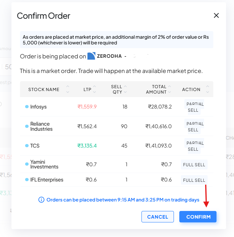Select the TCS stock row name
The image size is (234, 237).
pyautogui.click(x=35, y=146)
